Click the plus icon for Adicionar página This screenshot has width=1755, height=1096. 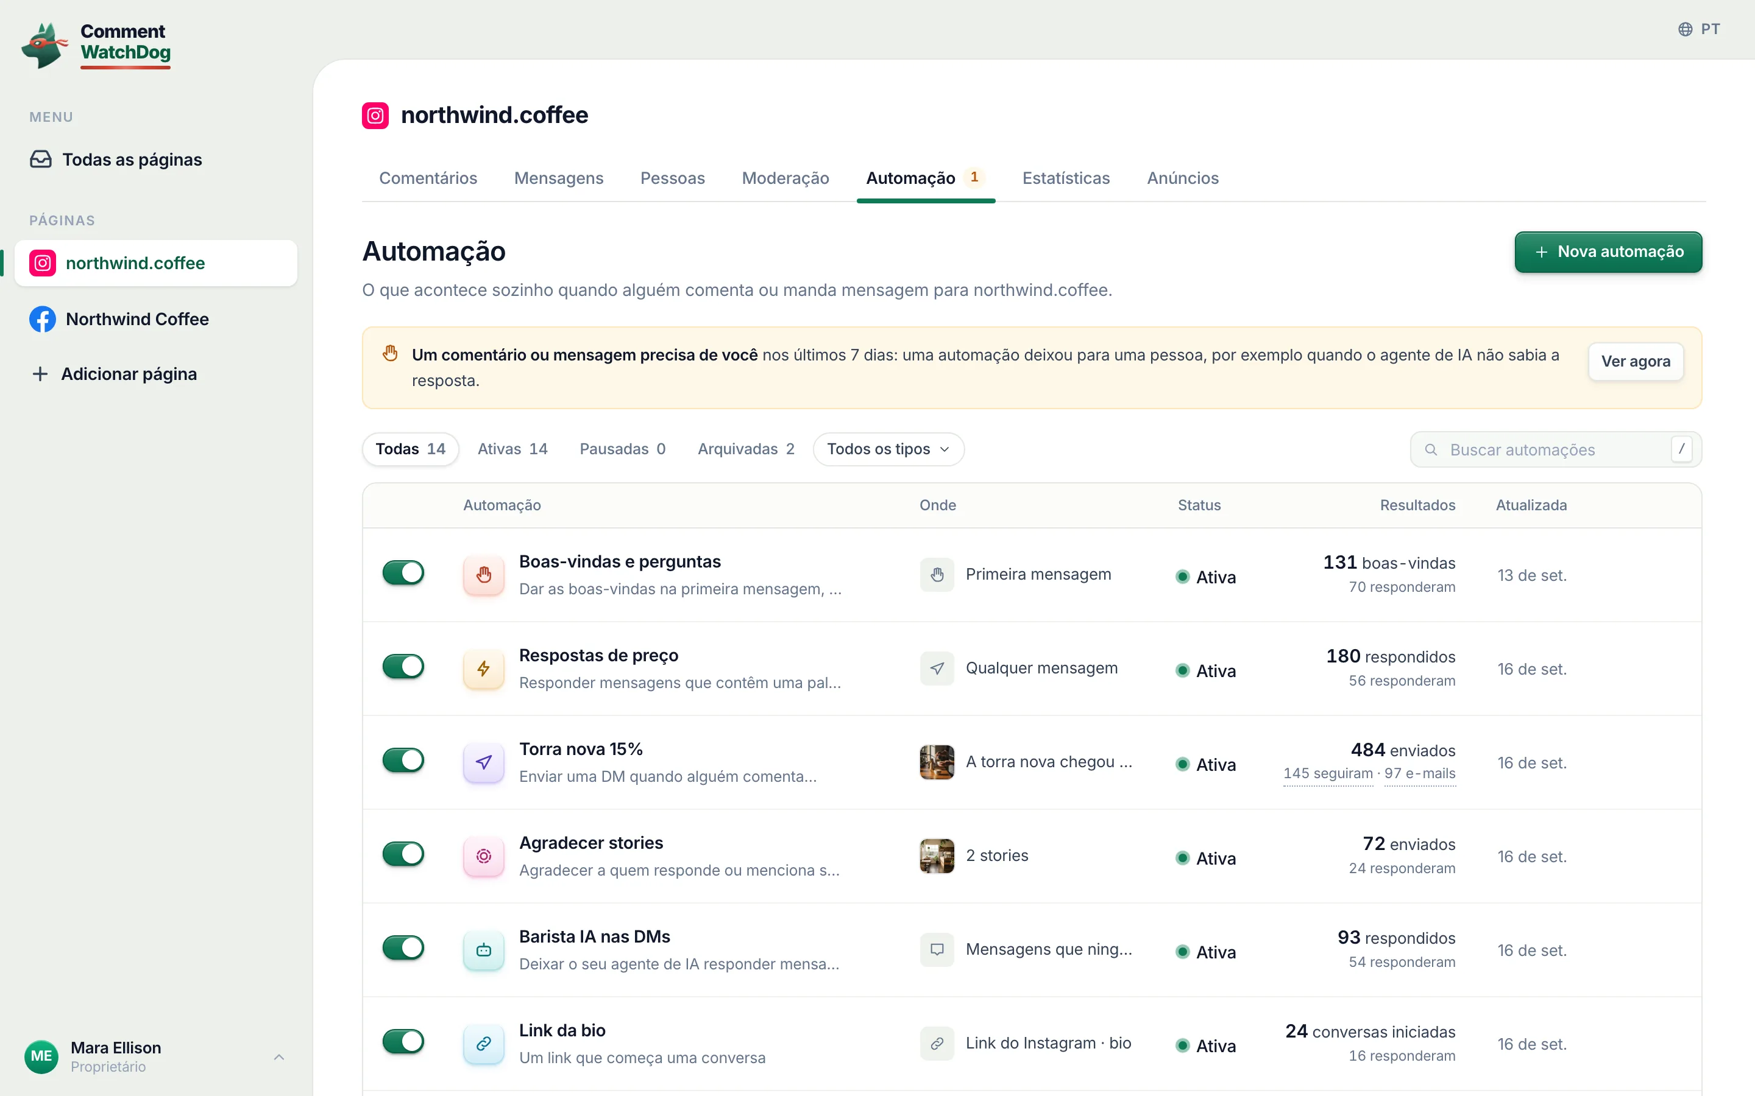coord(41,374)
